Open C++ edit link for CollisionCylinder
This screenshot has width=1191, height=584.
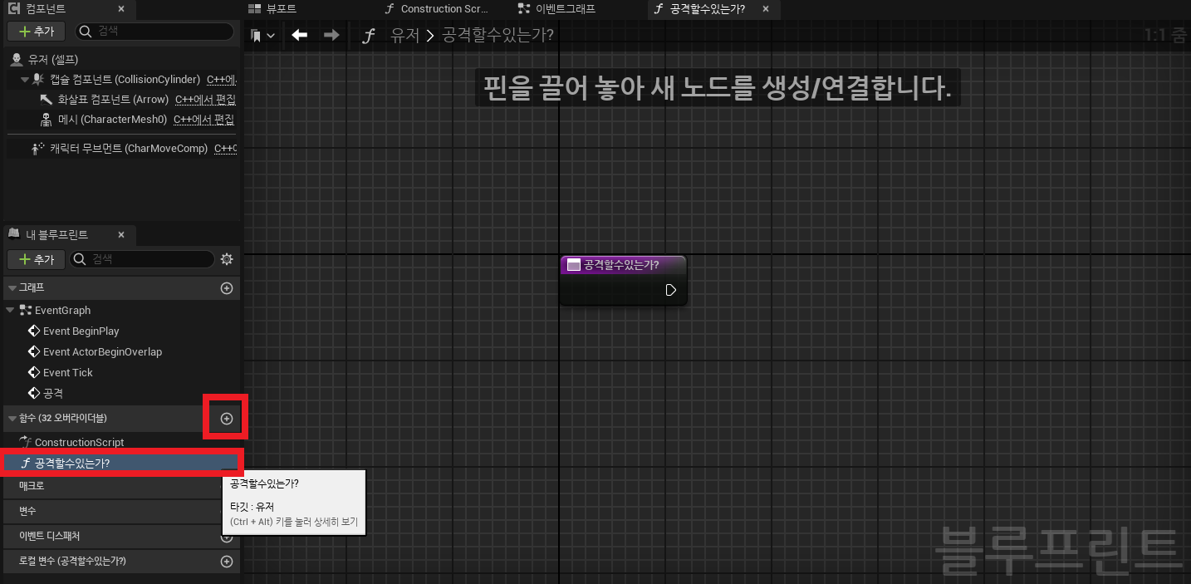222,80
